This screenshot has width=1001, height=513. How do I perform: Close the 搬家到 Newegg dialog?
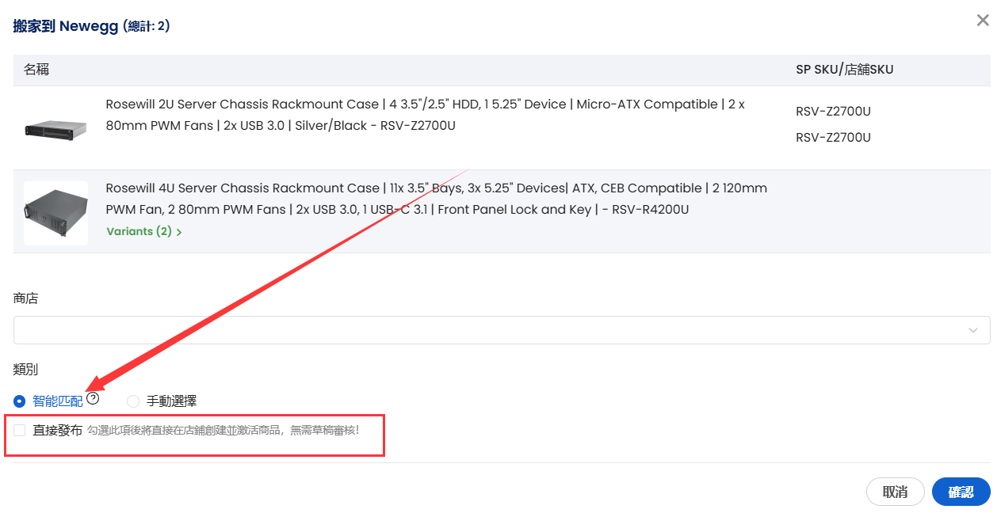coord(983,21)
